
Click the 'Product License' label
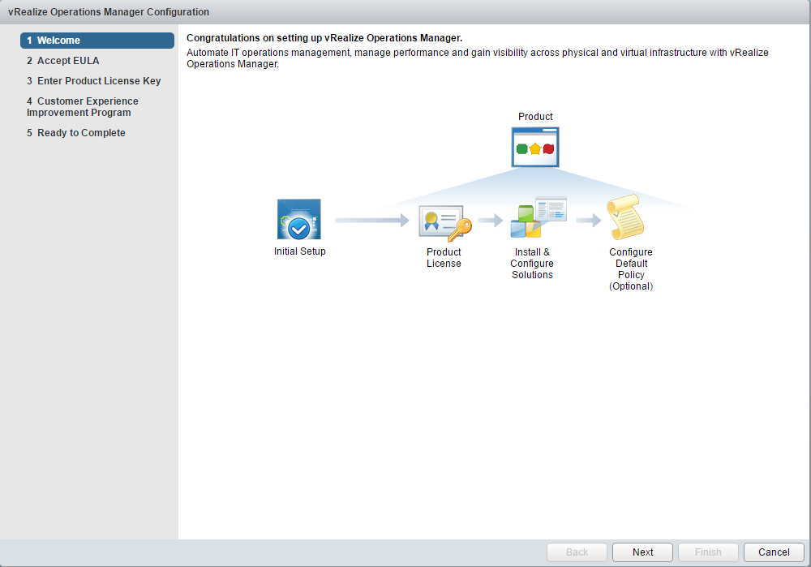pyautogui.click(x=444, y=258)
